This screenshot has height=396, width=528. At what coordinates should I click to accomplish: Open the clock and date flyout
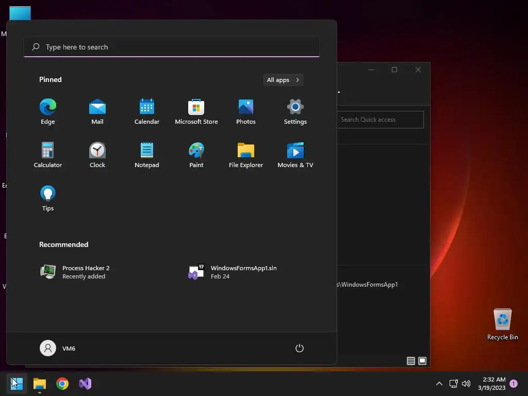[x=491, y=384]
